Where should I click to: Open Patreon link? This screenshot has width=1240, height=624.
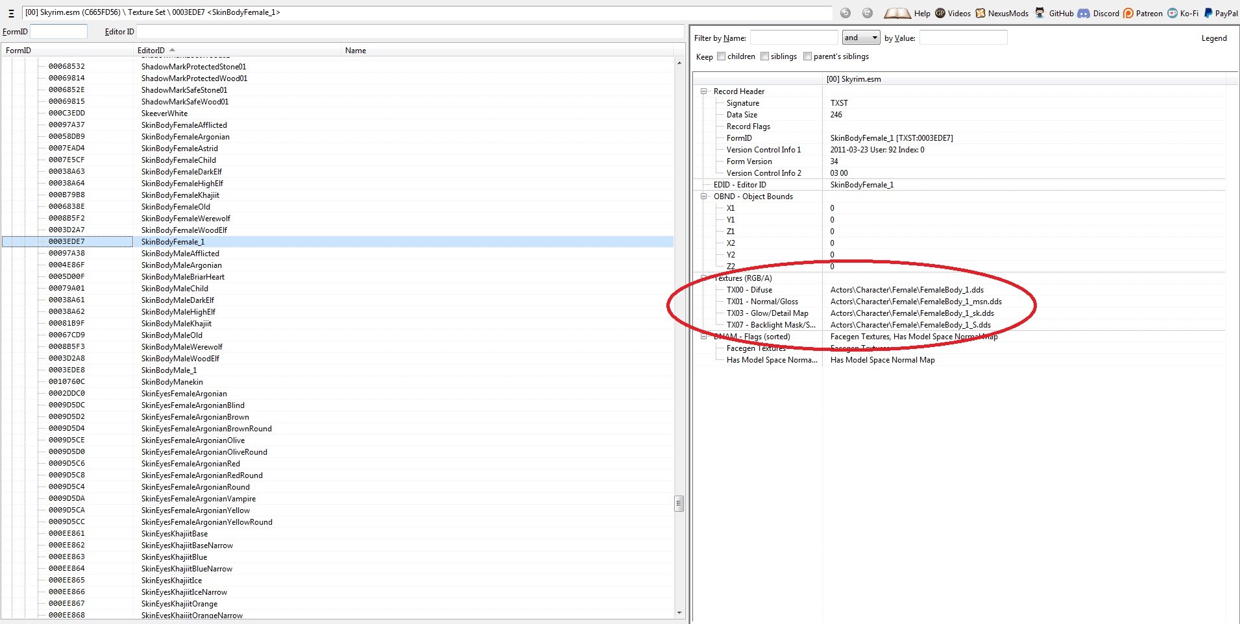[x=1143, y=13]
